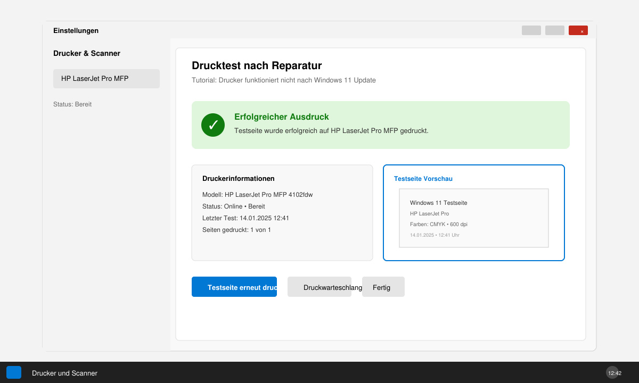The image size is (639, 383).
Task: Click Testseite erneut drucken button
Action: coord(234,287)
